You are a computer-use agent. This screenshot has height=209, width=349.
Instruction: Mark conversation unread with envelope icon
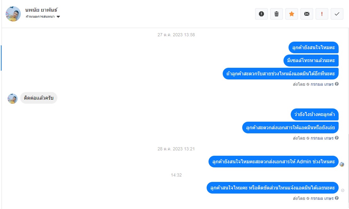click(307, 14)
